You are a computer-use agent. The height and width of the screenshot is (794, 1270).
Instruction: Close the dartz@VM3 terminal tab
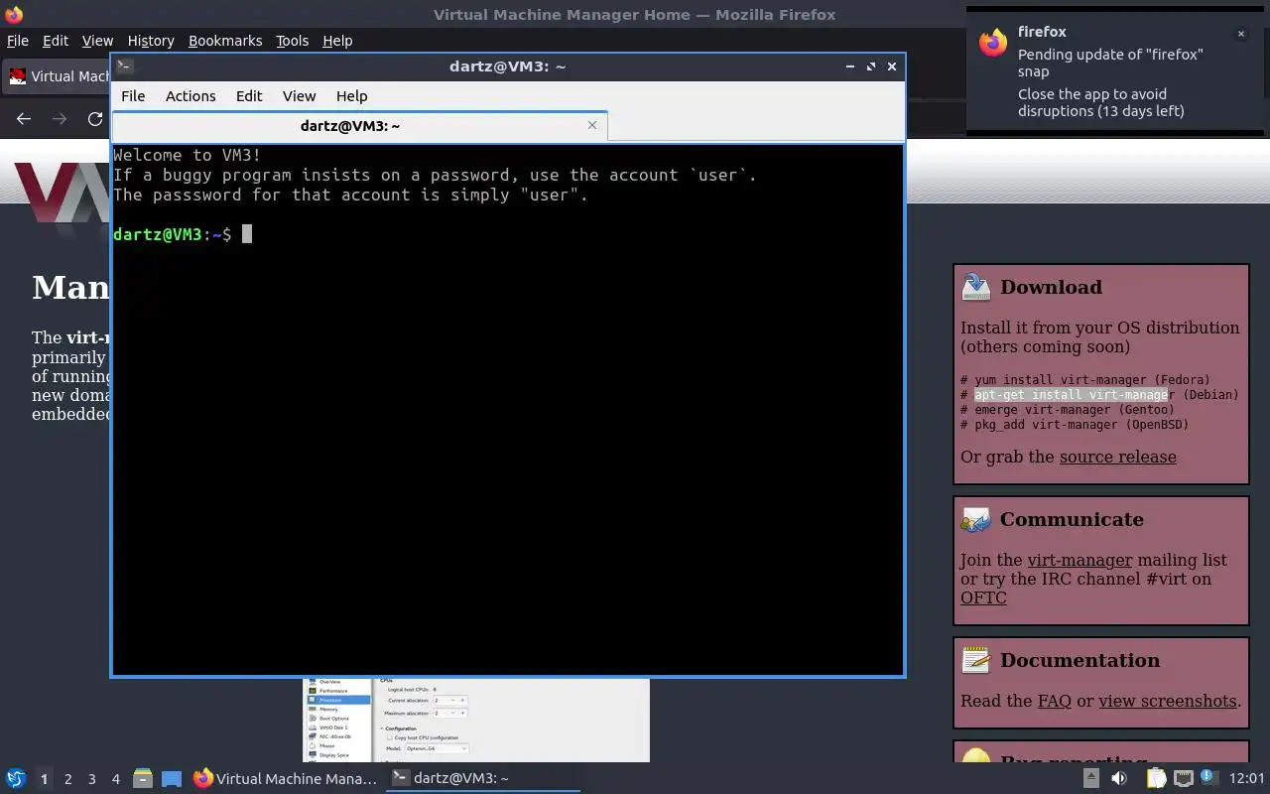click(592, 125)
